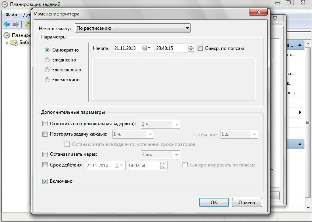Image resolution: width=312 pixels, height=222 pixels.
Task: Select the Ежедневно radio option
Action: pos(48,60)
